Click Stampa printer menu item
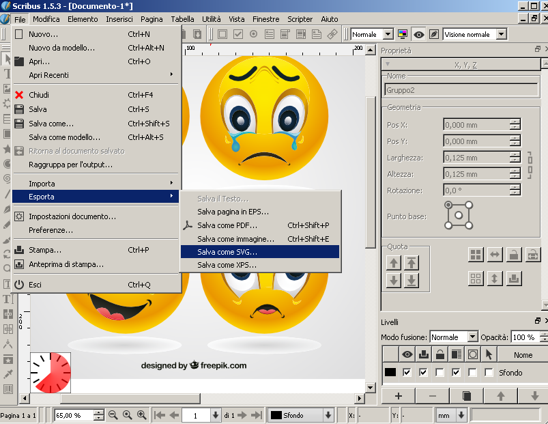Viewport: 548px width, 424px height. pyautogui.click(x=96, y=250)
